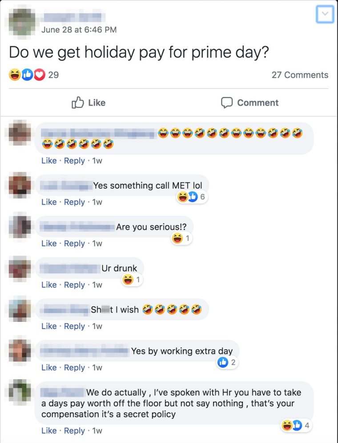Image resolution: width=338 pixels, height=443 pixels.
Task: Open haha reaction on 'Ur drunk' comment
Action: [132, 280]
